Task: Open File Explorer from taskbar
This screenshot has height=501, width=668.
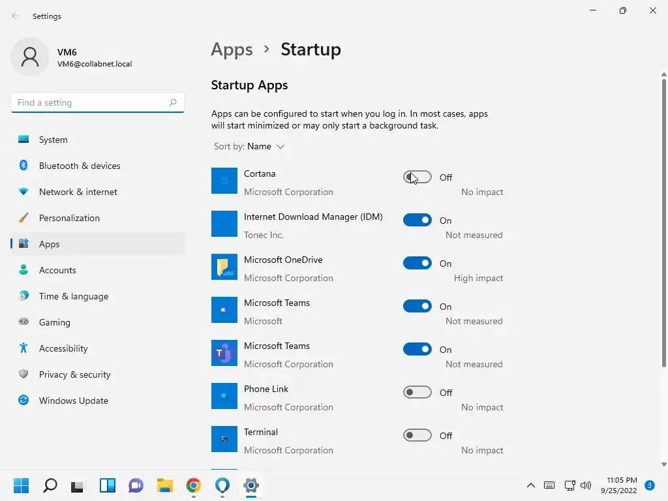Action: coord(164,485)
